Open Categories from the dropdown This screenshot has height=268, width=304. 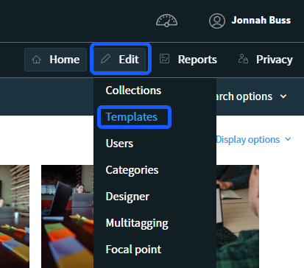[x=132, y=170]
